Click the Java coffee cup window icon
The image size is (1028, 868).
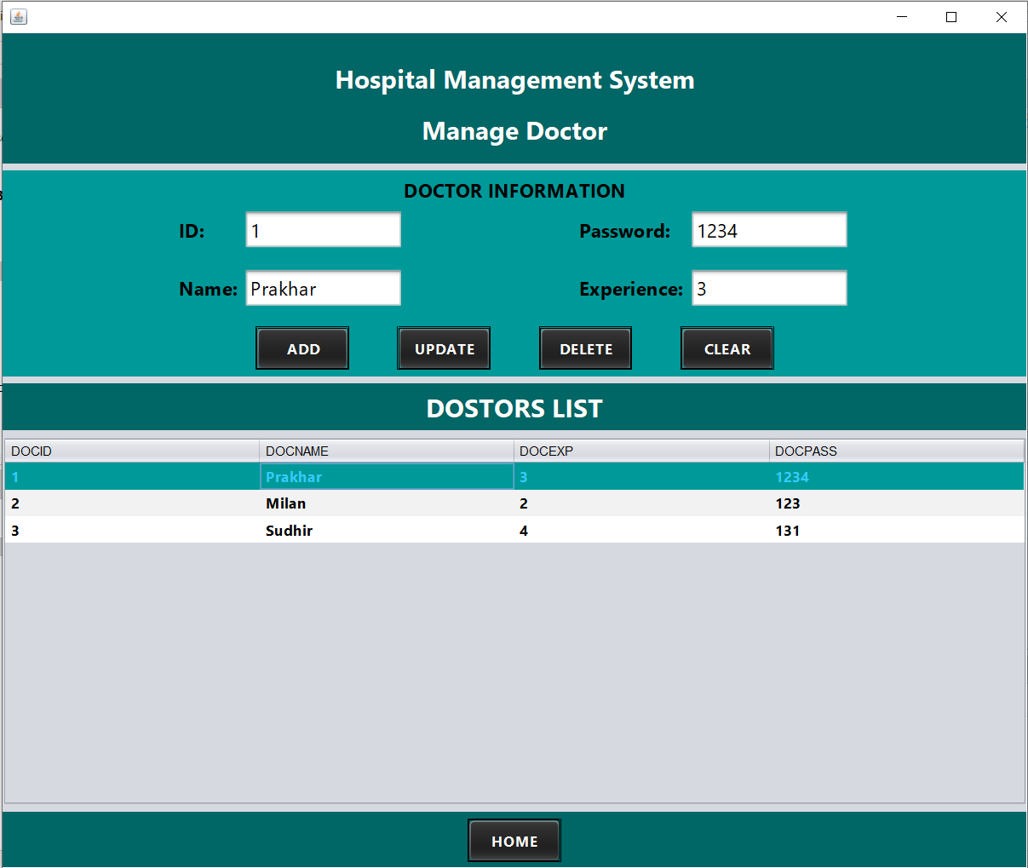pyautogui.click(x=18, y=17)
